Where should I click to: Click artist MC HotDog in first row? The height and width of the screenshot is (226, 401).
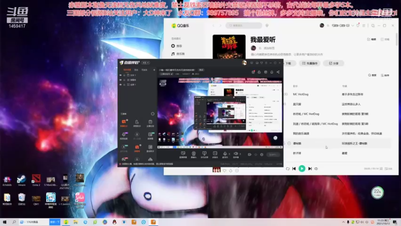[300, 94]
